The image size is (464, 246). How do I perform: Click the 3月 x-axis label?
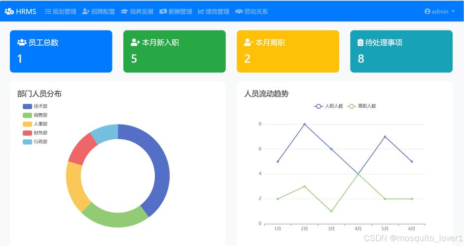pyautogui.click(x=331, y=229)
